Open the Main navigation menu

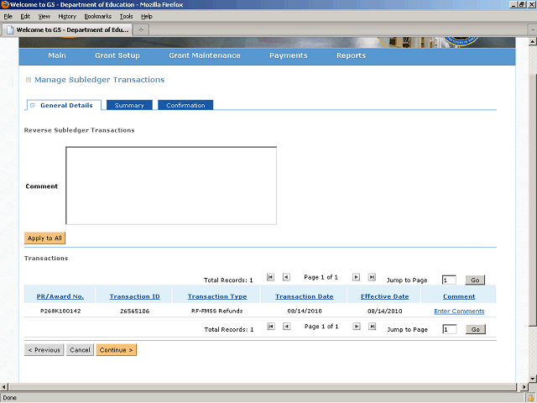point(57,55)
